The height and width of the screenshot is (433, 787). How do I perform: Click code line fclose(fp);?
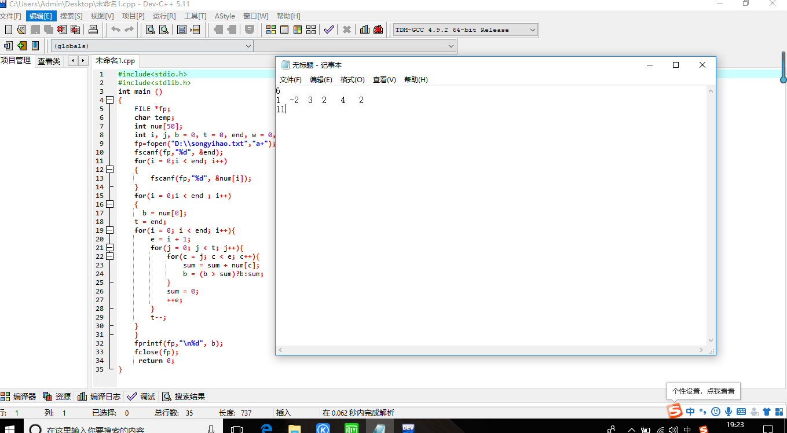pos(156,352)
